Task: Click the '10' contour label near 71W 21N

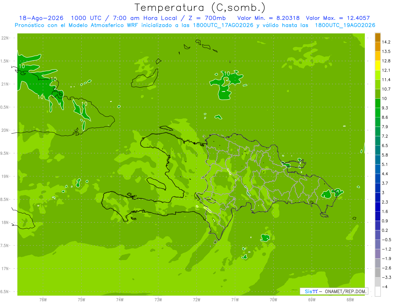Action: [x=226, y=73]
